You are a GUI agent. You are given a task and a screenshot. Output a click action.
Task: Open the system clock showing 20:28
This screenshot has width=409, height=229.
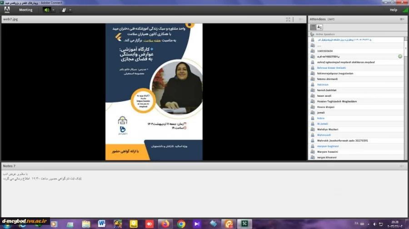(395, 224)
